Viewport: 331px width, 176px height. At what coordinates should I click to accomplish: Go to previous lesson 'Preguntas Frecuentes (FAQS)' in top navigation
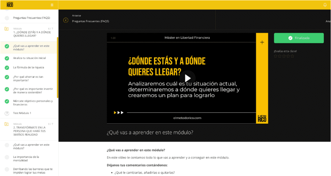[91, 21]
